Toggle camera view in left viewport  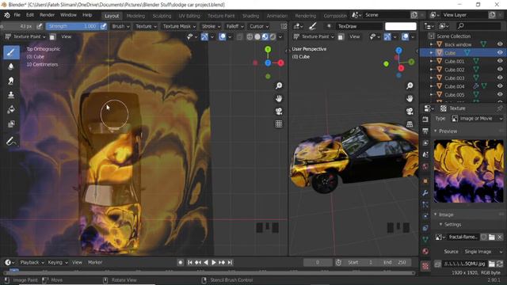click(279, 111)
